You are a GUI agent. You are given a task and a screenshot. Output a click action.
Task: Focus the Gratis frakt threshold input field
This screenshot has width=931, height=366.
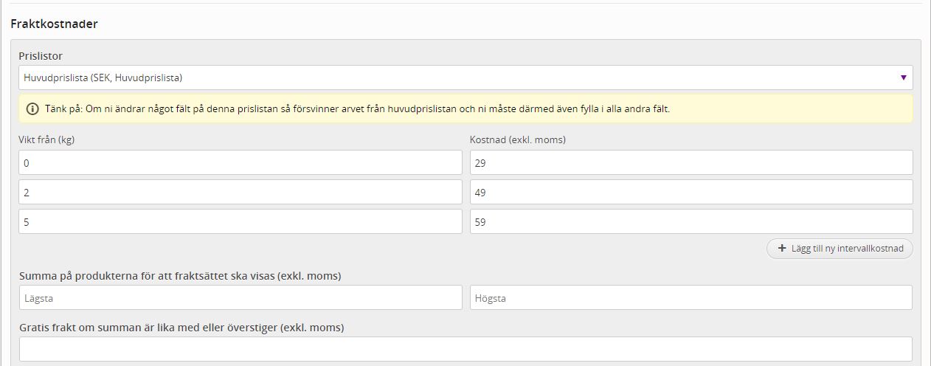click(x=465, y=349)
